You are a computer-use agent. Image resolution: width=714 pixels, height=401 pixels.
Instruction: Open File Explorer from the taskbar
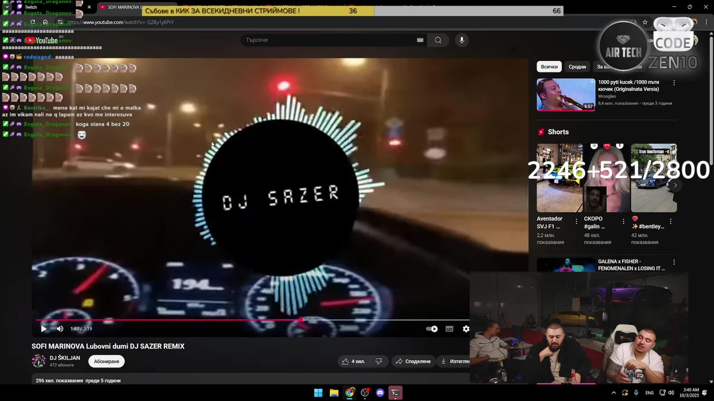(334, 393)
